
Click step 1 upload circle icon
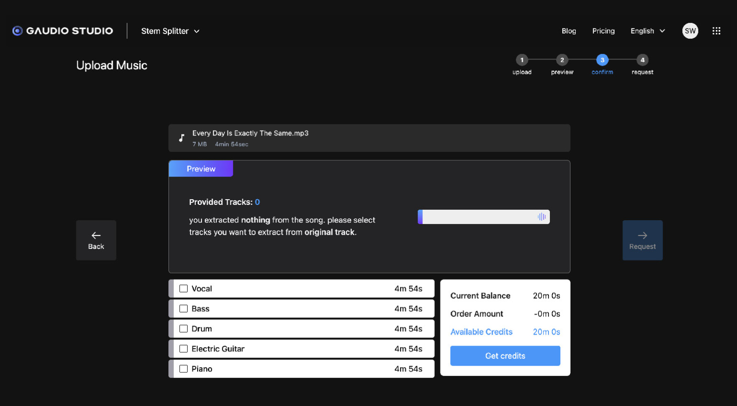coord(522,61)
